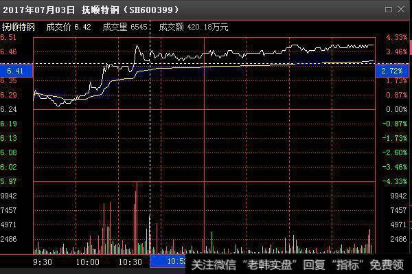Select the title 2017年07月03日 抚顺特钢（SH600399）

click(91, 10)
